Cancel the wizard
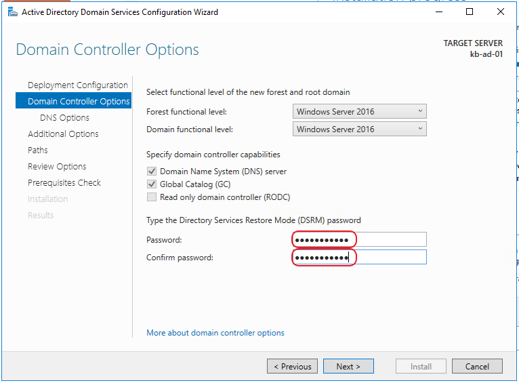The height and width of the screenshot is (383, 519). click(x=477, y=367)
